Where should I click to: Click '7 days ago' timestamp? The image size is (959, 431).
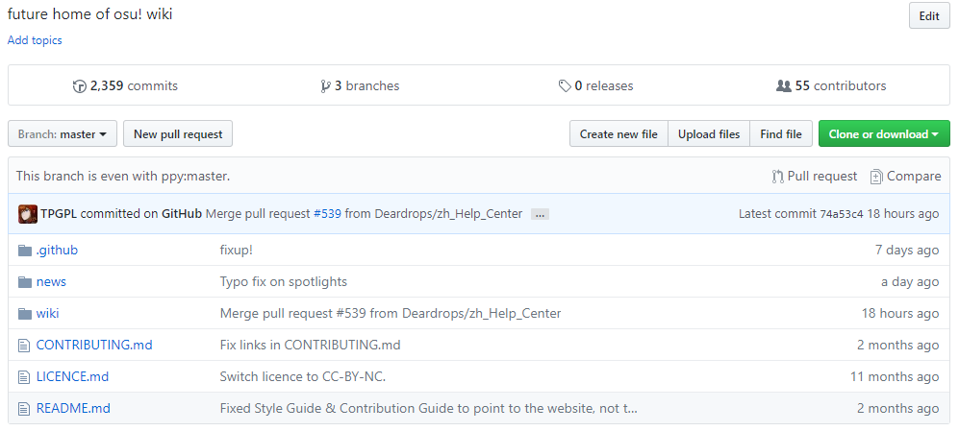point(907,251)
